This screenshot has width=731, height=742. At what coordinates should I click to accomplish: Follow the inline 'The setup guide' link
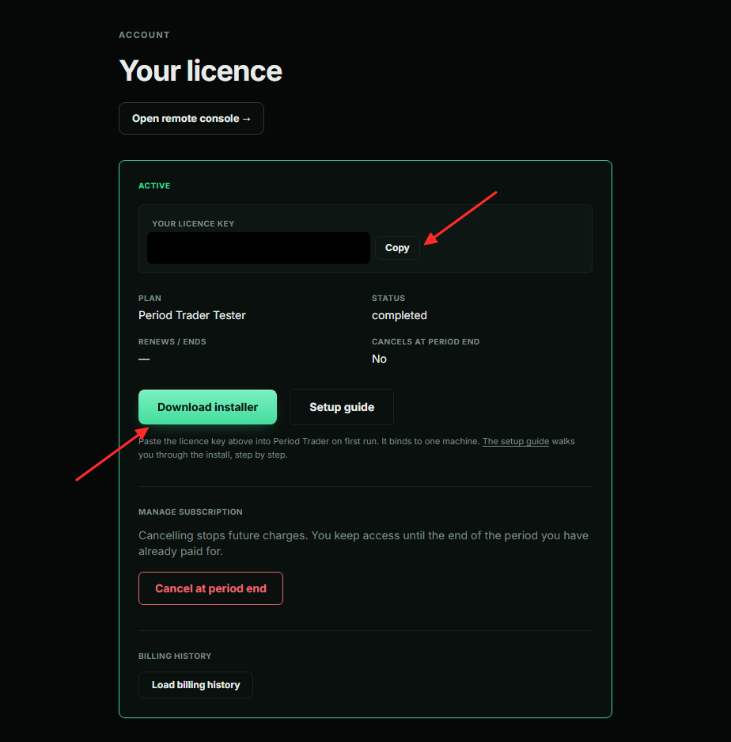point(515,441)
